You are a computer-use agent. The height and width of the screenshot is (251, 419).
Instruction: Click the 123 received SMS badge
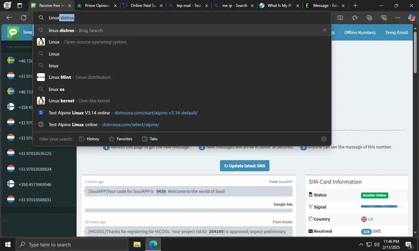(366, 231)
